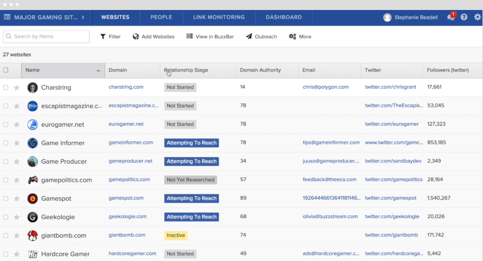Open the Link Monitoring tab
This screenshot has height=261, width=483.
click(x=219, y=17)
